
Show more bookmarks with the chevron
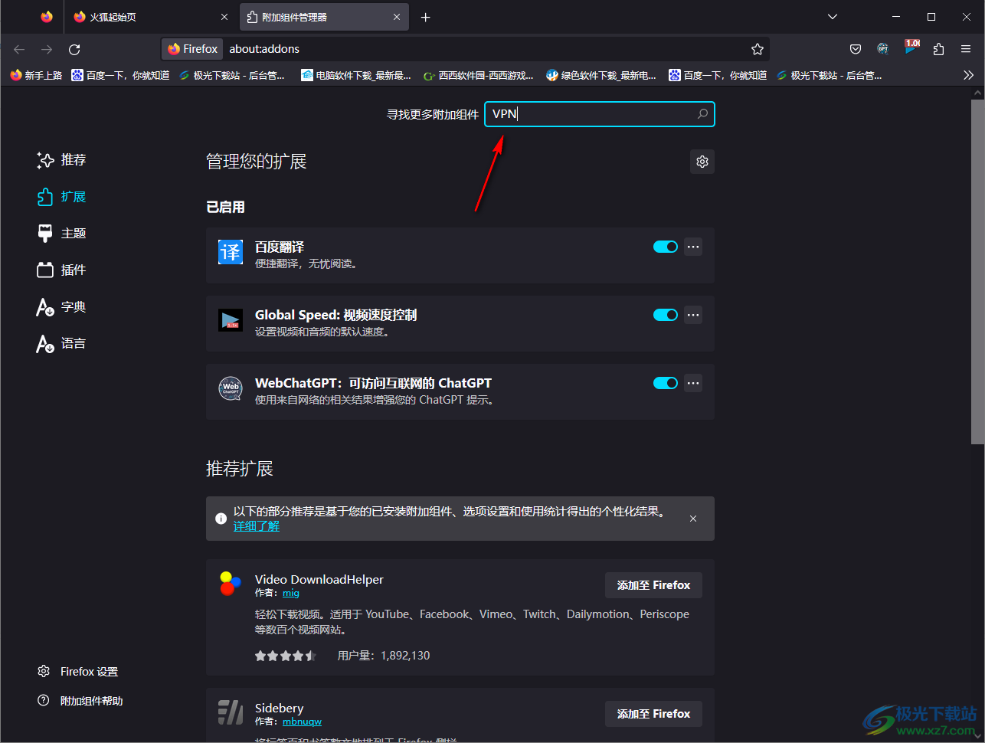click(968, 75)
